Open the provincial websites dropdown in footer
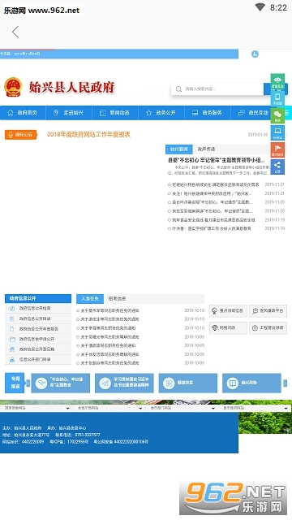 point(109,408)
